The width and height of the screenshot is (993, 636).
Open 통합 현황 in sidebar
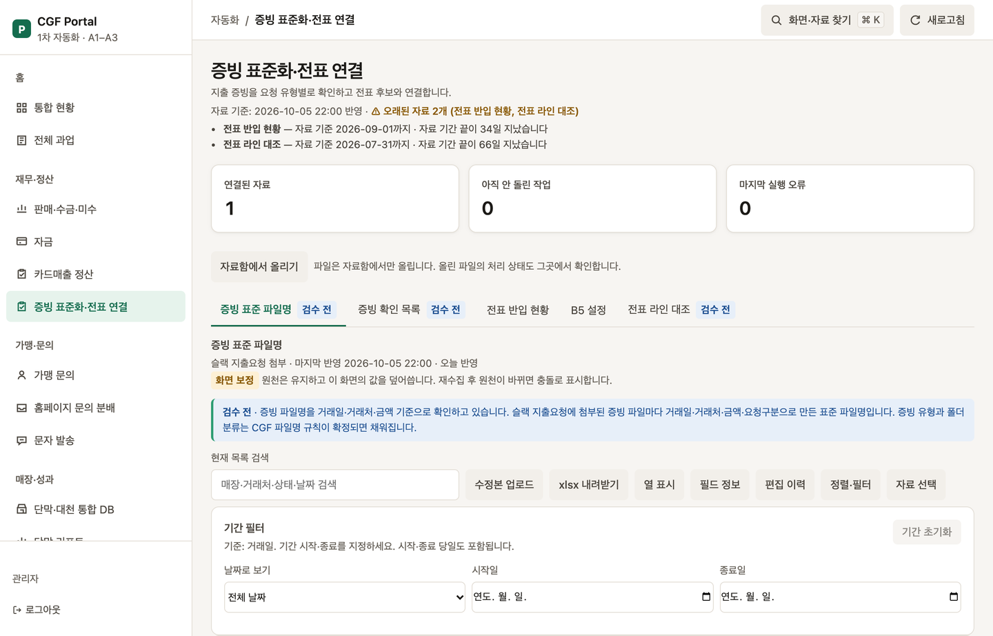(96, 108)
